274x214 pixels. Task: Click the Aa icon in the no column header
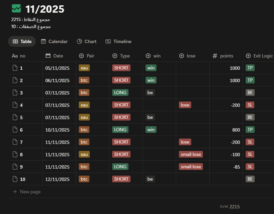[x=15, y=56]
